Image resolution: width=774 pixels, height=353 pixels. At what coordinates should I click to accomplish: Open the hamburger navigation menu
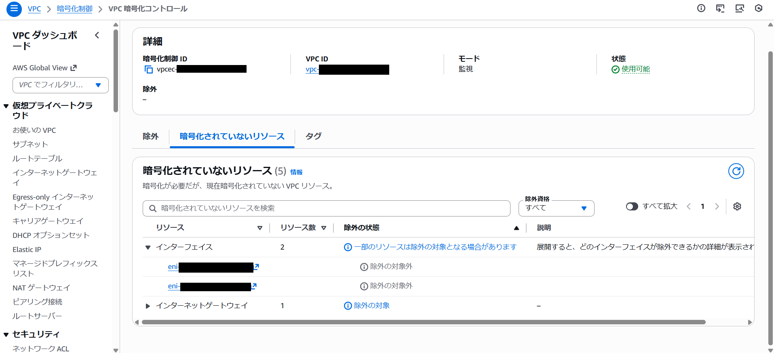[14, 9]
